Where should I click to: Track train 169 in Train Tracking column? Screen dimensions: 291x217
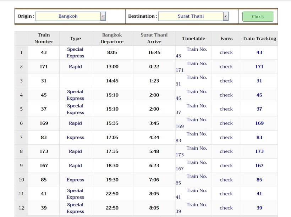pyautogui.click(x=259, y=123)
